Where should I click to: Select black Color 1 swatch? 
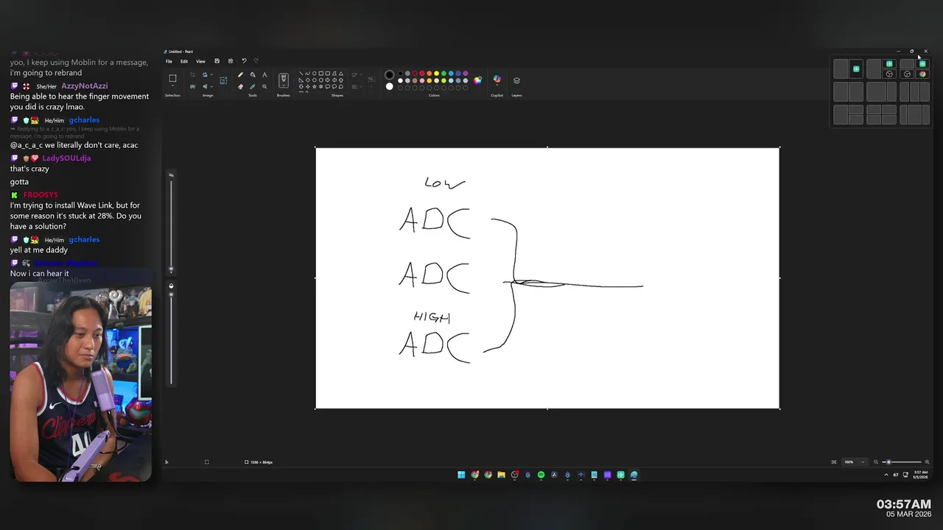click(x=390, y=74)
